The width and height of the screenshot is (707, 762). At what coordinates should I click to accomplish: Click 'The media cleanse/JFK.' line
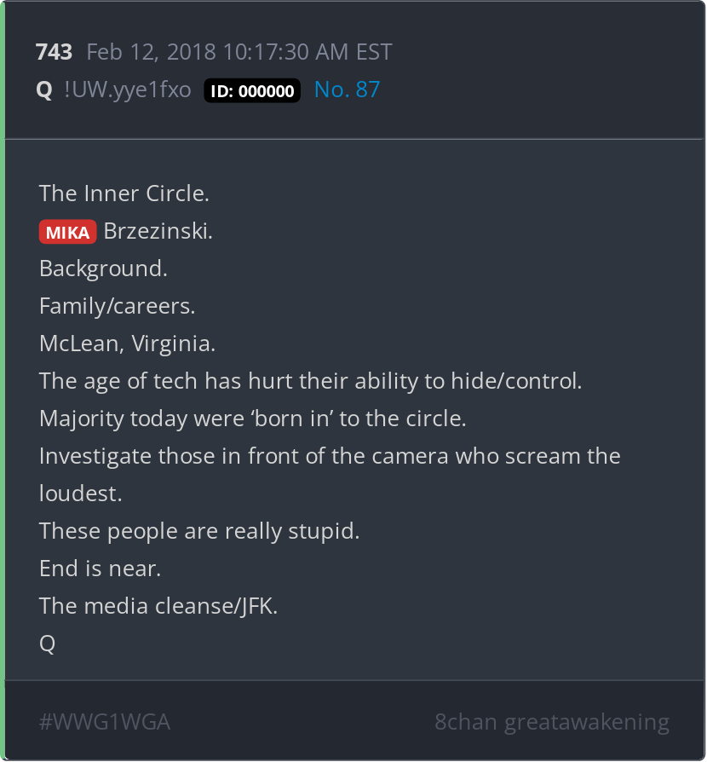coord(158,606)
